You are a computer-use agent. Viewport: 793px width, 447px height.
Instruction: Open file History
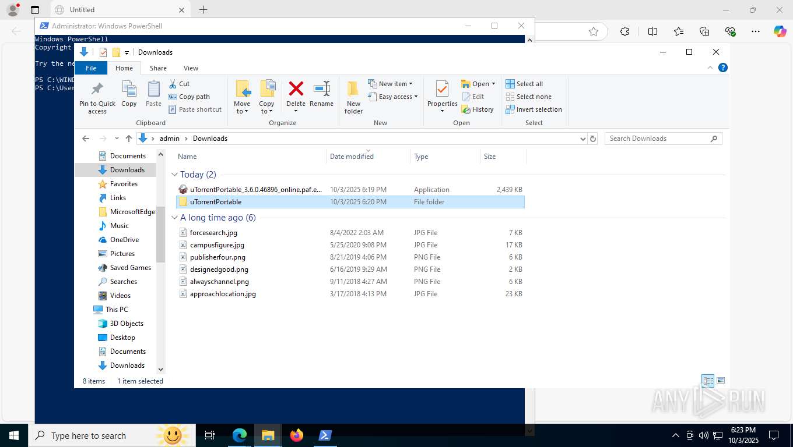tap(478, 109)
